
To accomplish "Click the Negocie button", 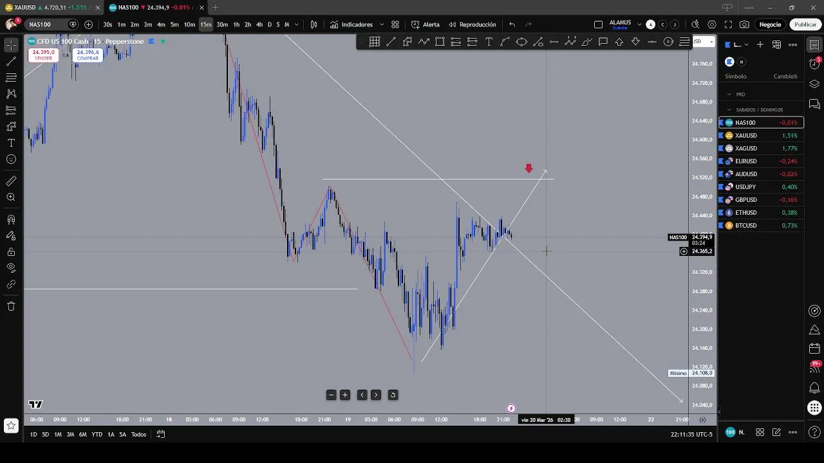I will pos(770,24).
